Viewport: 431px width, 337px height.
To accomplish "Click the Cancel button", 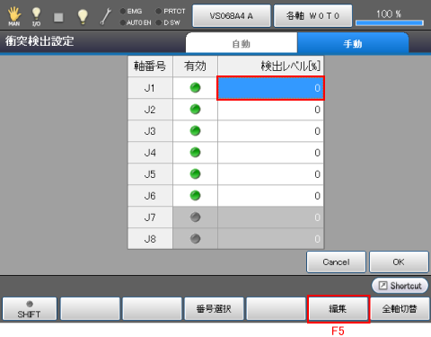I will coord(336,262).
